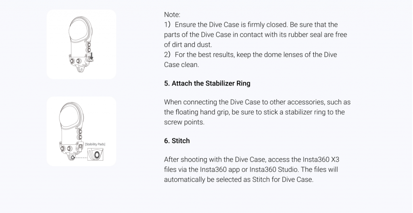Click the side buttons in bottom diagram

click(79, 134)
